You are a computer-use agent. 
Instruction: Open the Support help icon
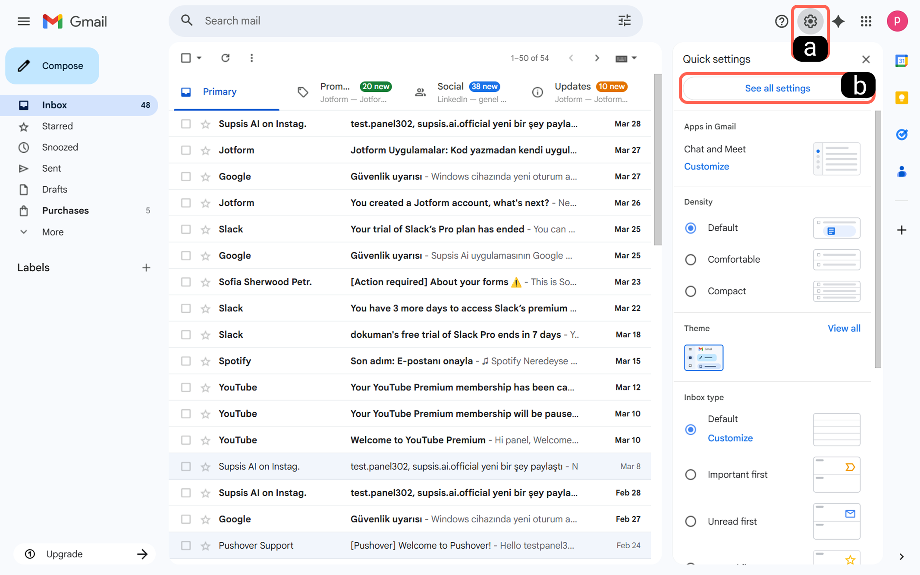pyautogui.click(x=781, y=21)
